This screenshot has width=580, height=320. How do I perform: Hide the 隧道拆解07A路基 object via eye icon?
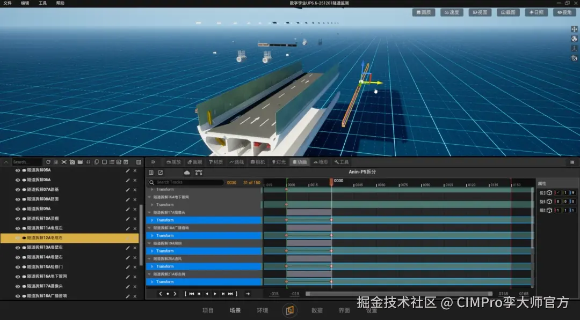pos(18,190)
